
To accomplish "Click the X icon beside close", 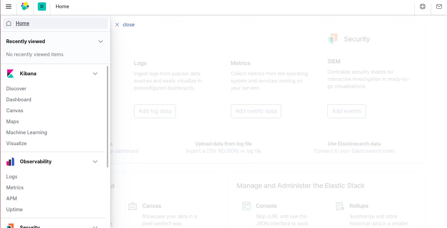I will [x=117, y=25].
